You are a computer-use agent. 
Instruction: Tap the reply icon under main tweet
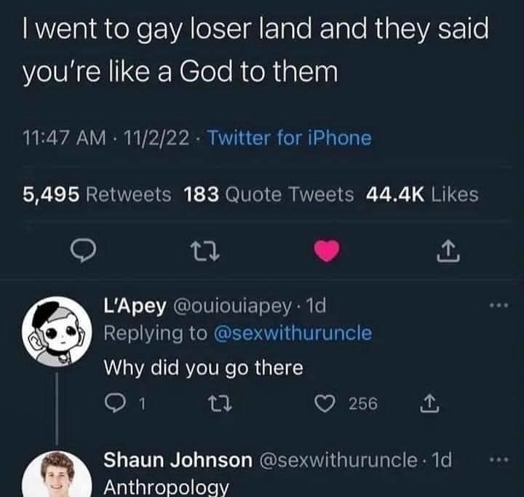(83, 251)
